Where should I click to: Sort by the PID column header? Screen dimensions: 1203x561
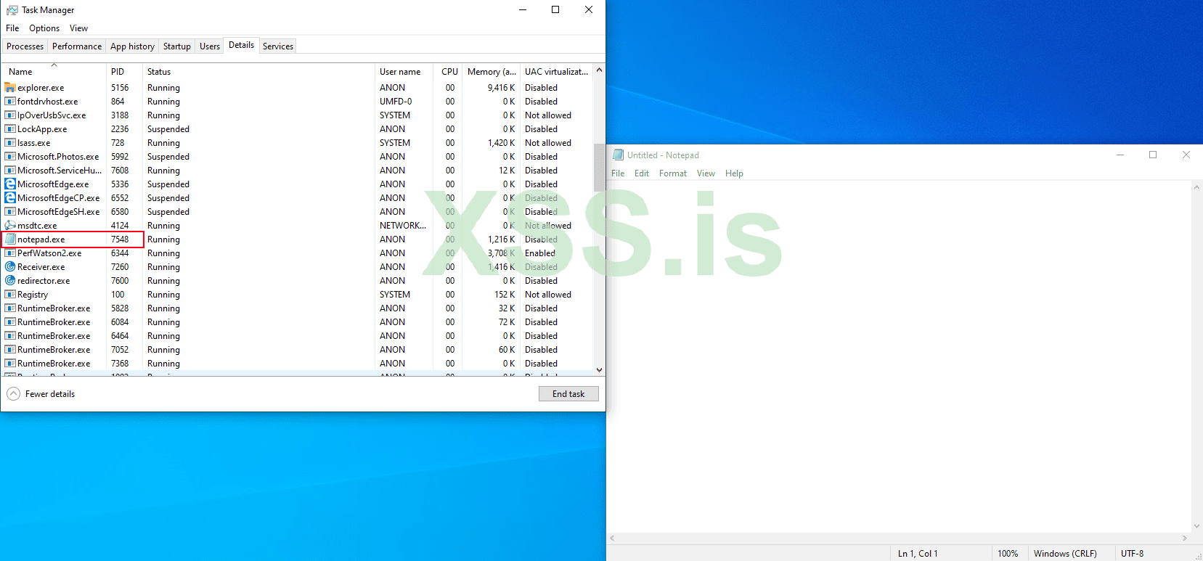(x=125, y=72)
